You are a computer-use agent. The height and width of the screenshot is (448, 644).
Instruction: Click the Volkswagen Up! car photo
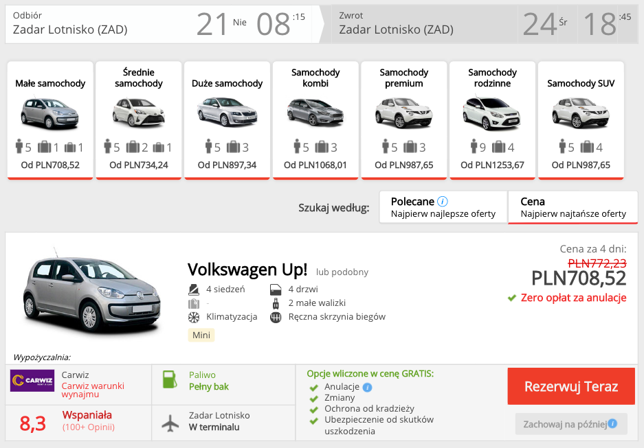point(92,291)
